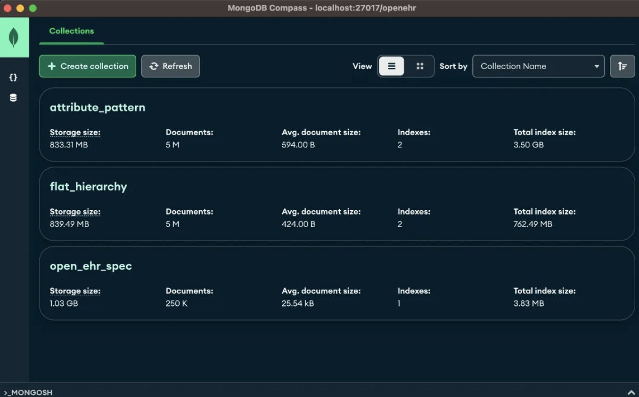Open the open_ehr_spec collection

[91, 266]
